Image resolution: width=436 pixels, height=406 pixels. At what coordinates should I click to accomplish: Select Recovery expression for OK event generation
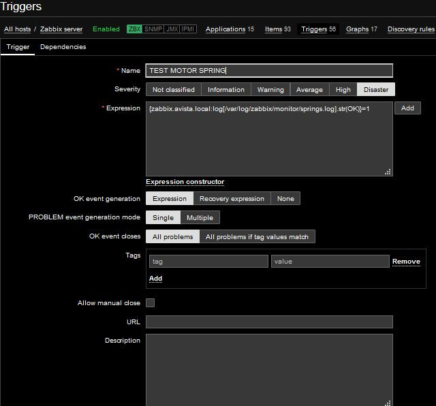232,199
